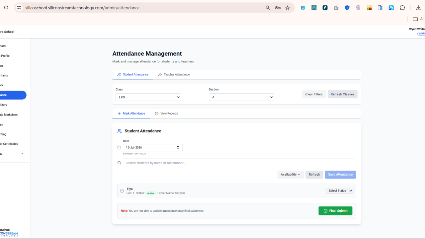This screenshot has width=425, height=239.
Task: Click student name Tiya
Action: (x=129, y=189)
